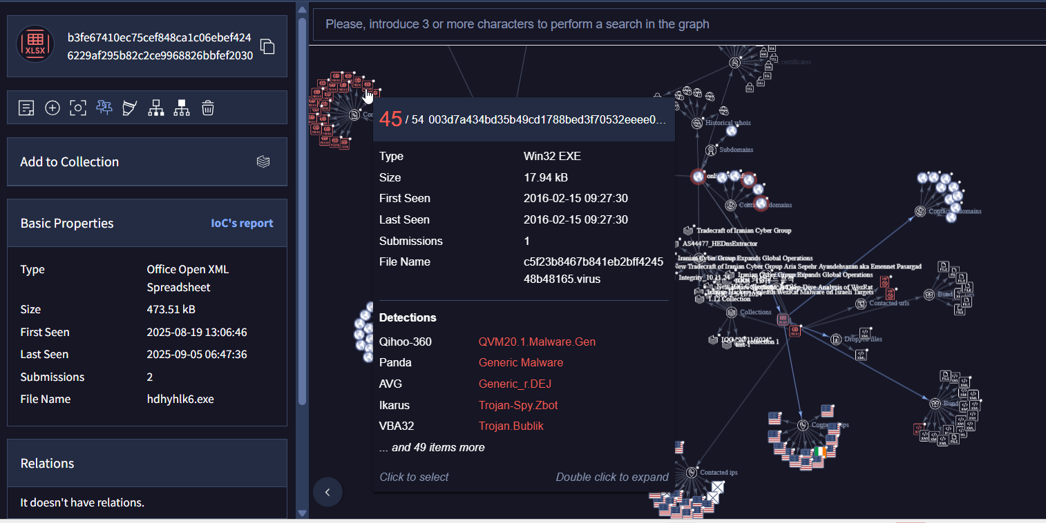
Task: Click the Detections heading in tooltip
Action: pos(408,317)
